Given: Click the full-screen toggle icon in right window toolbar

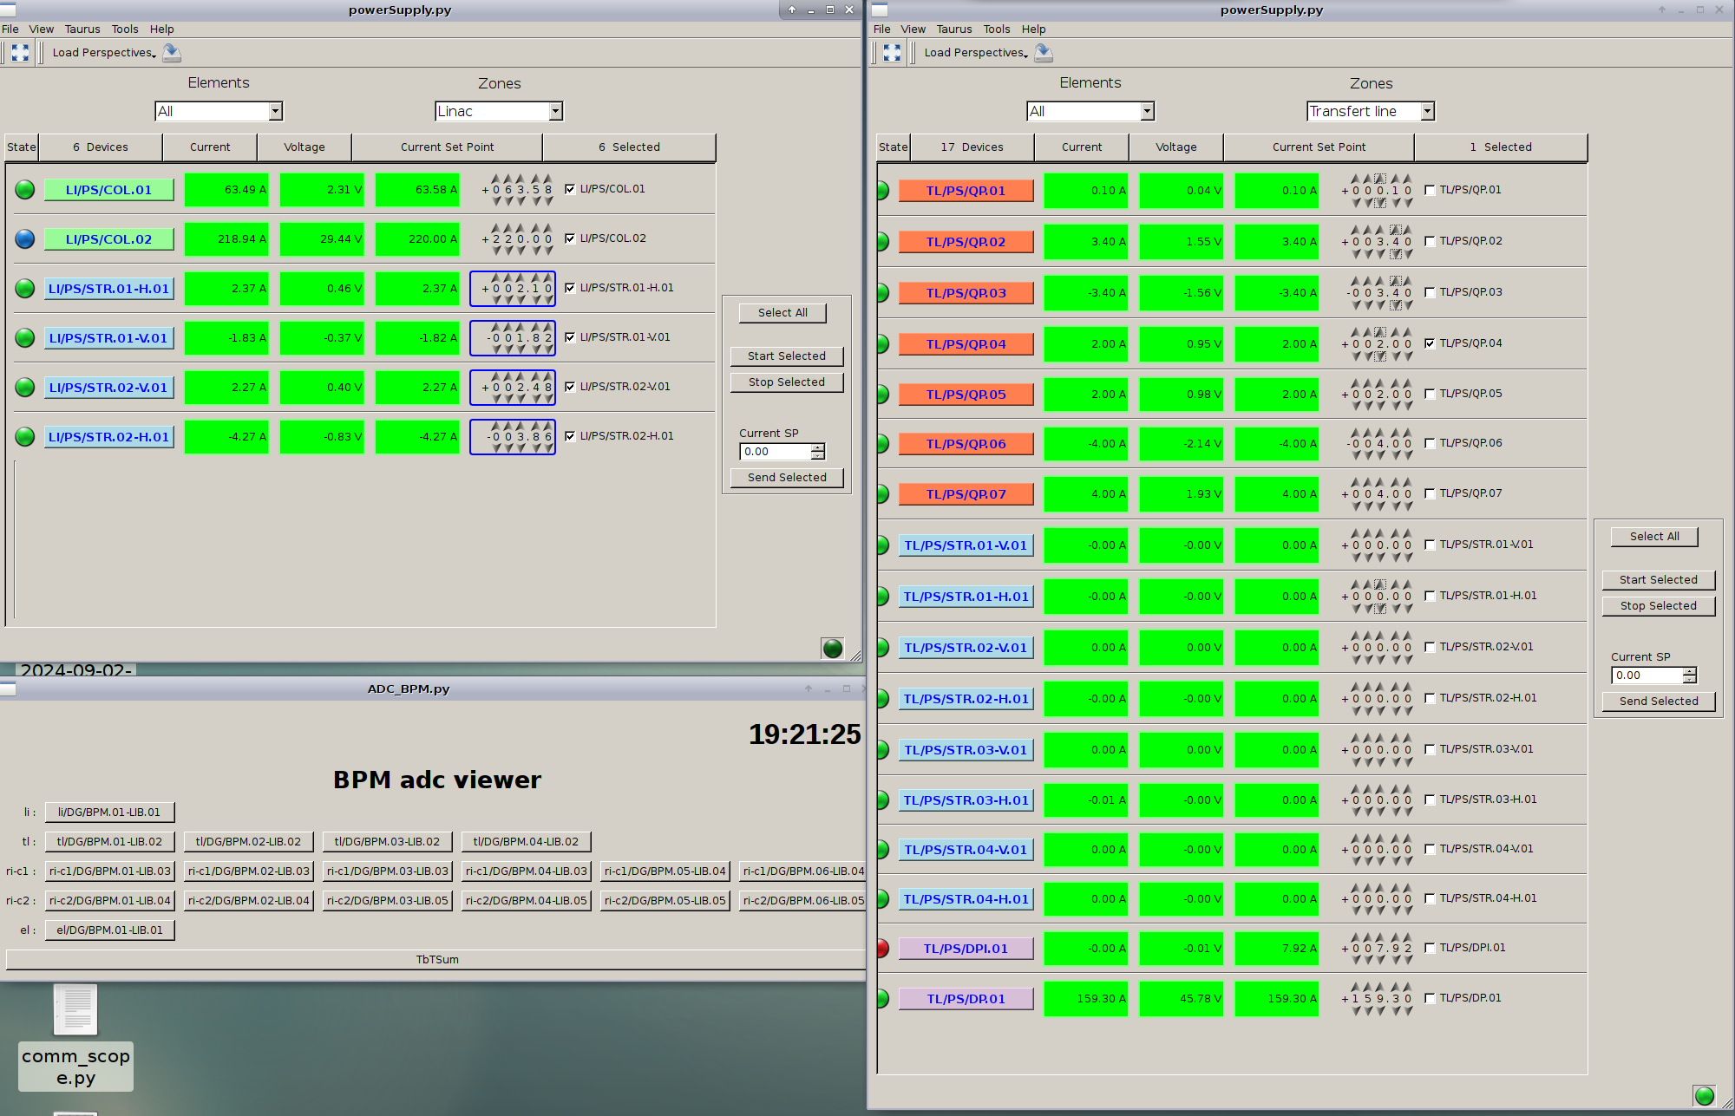Looking at the screenshot, I should tap(892, 53).
